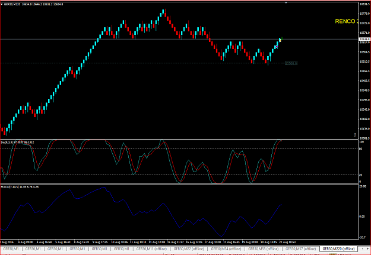Click the stochastic 20 level label

coord(361,175)
